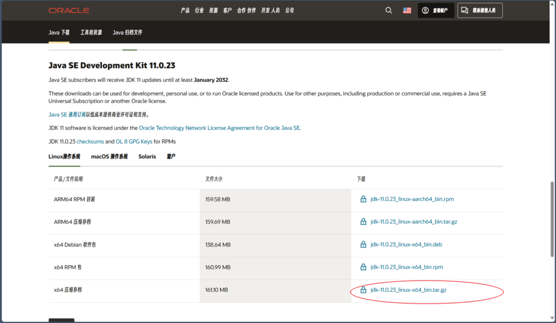Switch to the Java 下载 tab
The height and width of the screenshot is (323, 556).
59,33
